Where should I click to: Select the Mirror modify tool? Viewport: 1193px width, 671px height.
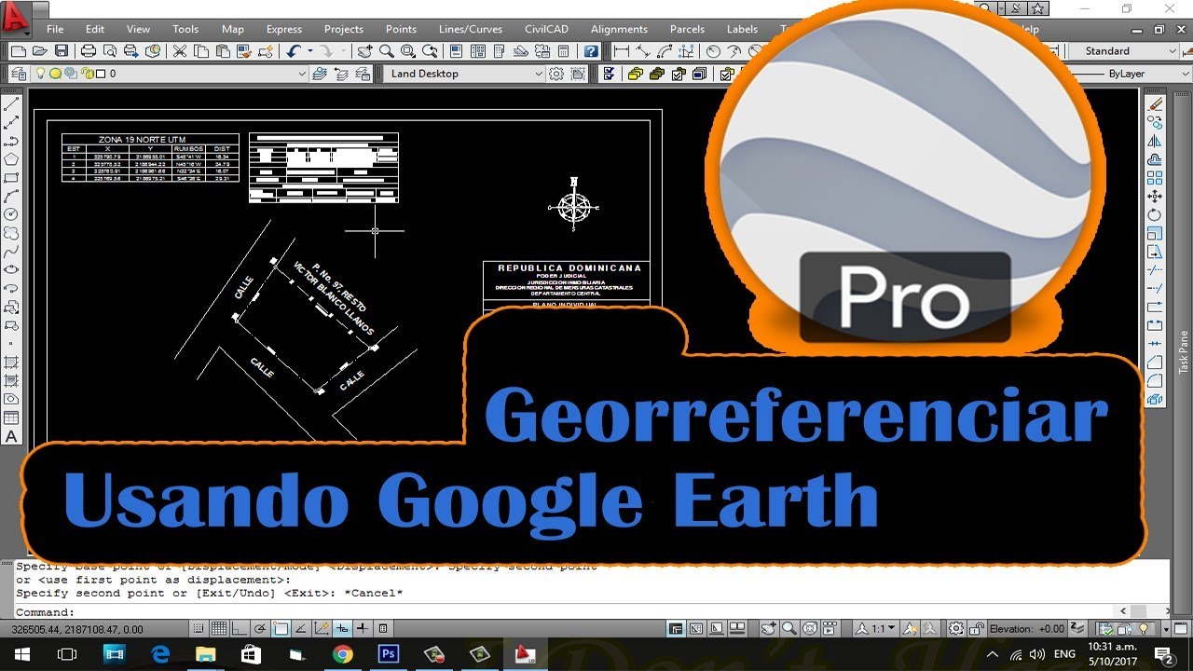point(1155,141)
